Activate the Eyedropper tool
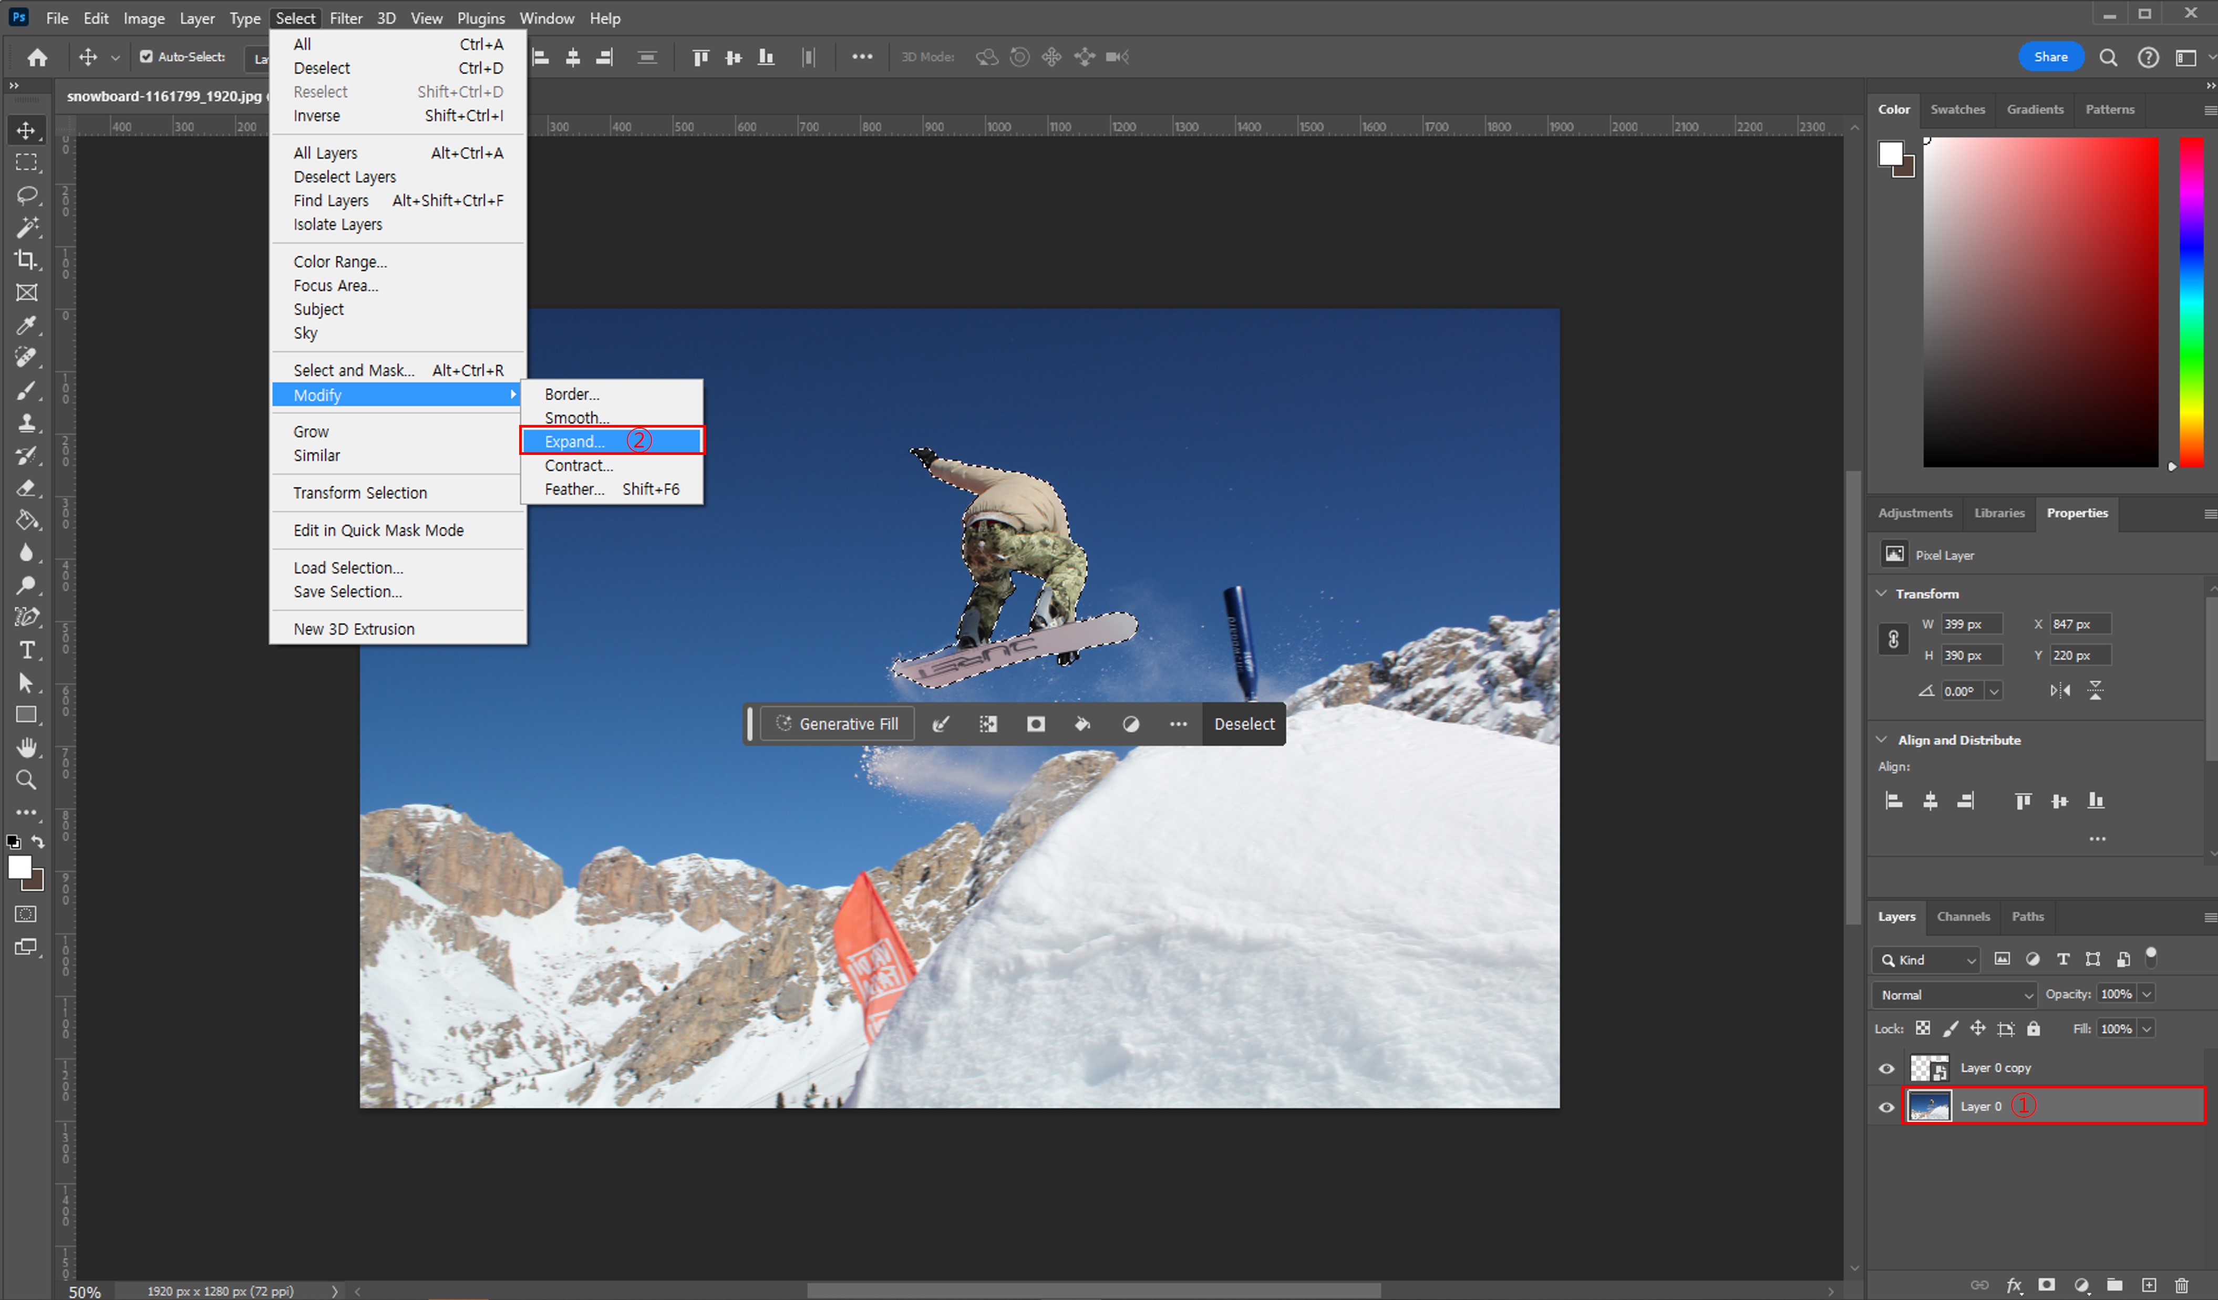The height and width of the screenshot is (1300, 2218). point(26,325)
